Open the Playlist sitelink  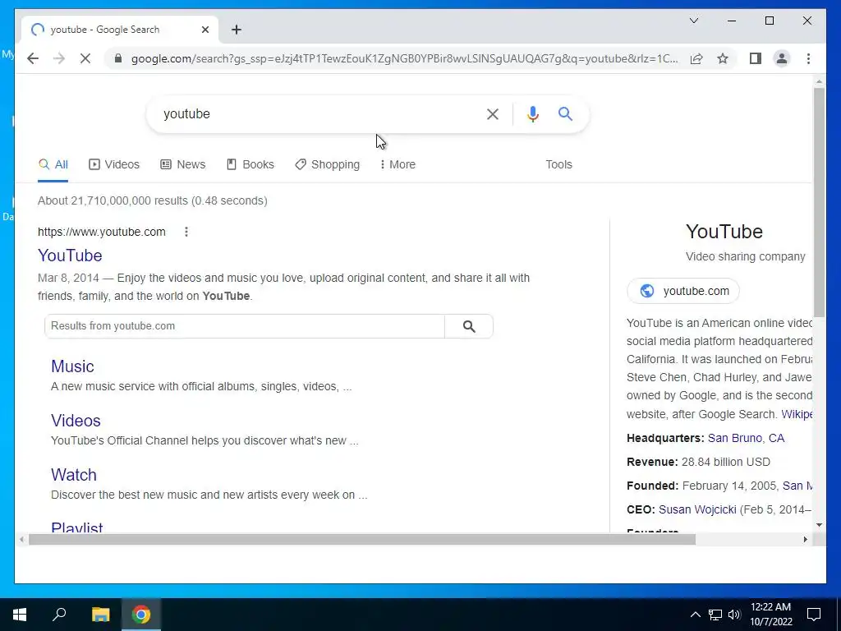[76, 527]
